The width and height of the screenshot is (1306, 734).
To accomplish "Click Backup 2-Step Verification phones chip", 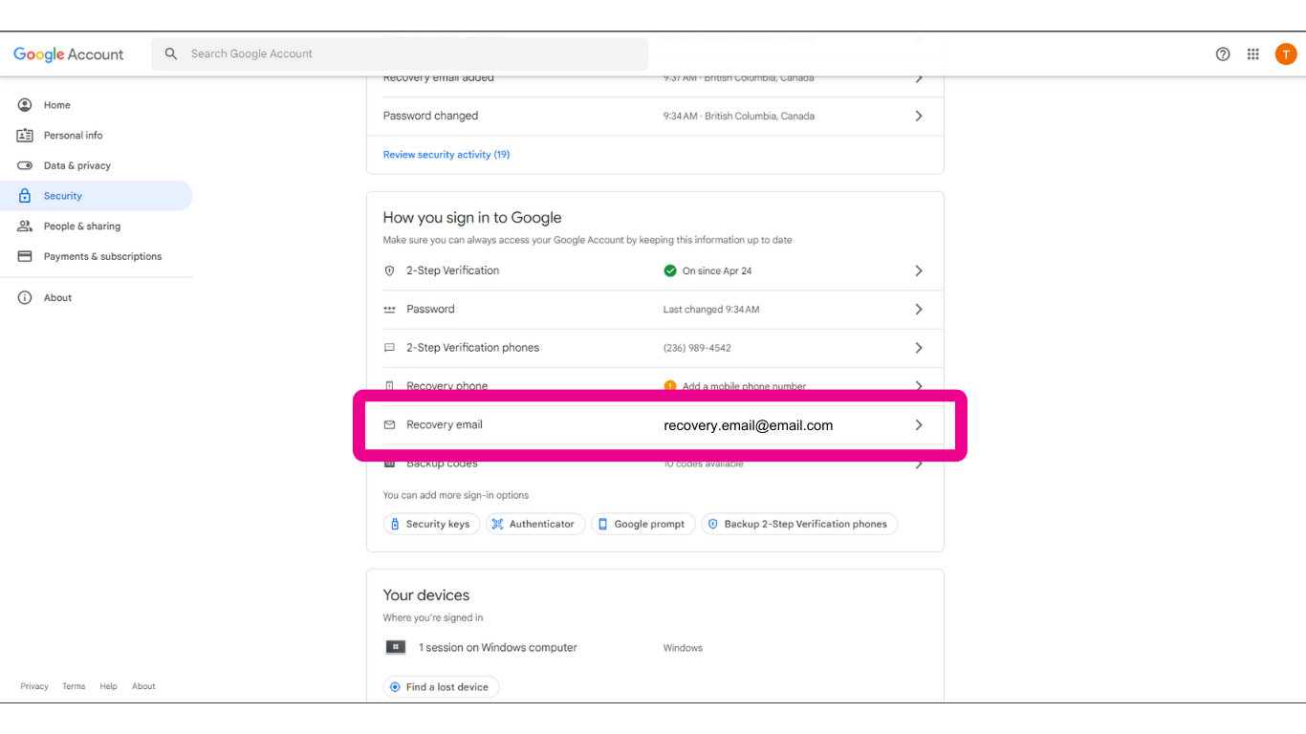I will [x=799, y=525].
